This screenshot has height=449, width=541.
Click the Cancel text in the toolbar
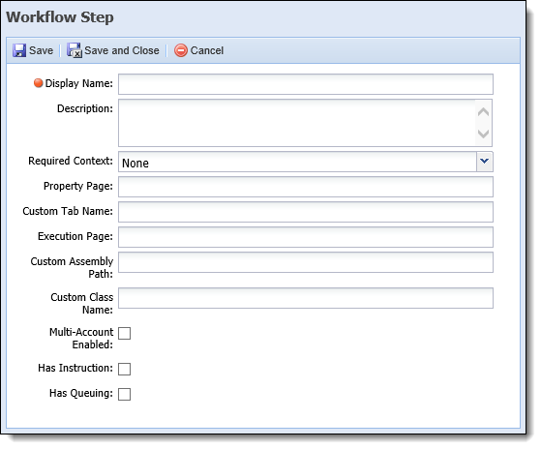(207, 50)
